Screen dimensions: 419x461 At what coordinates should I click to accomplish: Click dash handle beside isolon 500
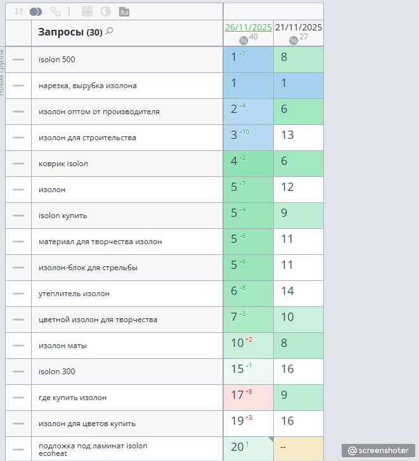tap(18, 60)
